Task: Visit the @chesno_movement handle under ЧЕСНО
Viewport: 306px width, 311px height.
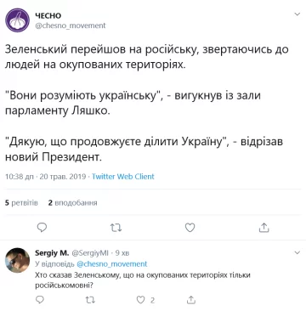Action: click(x=70, y=25)
